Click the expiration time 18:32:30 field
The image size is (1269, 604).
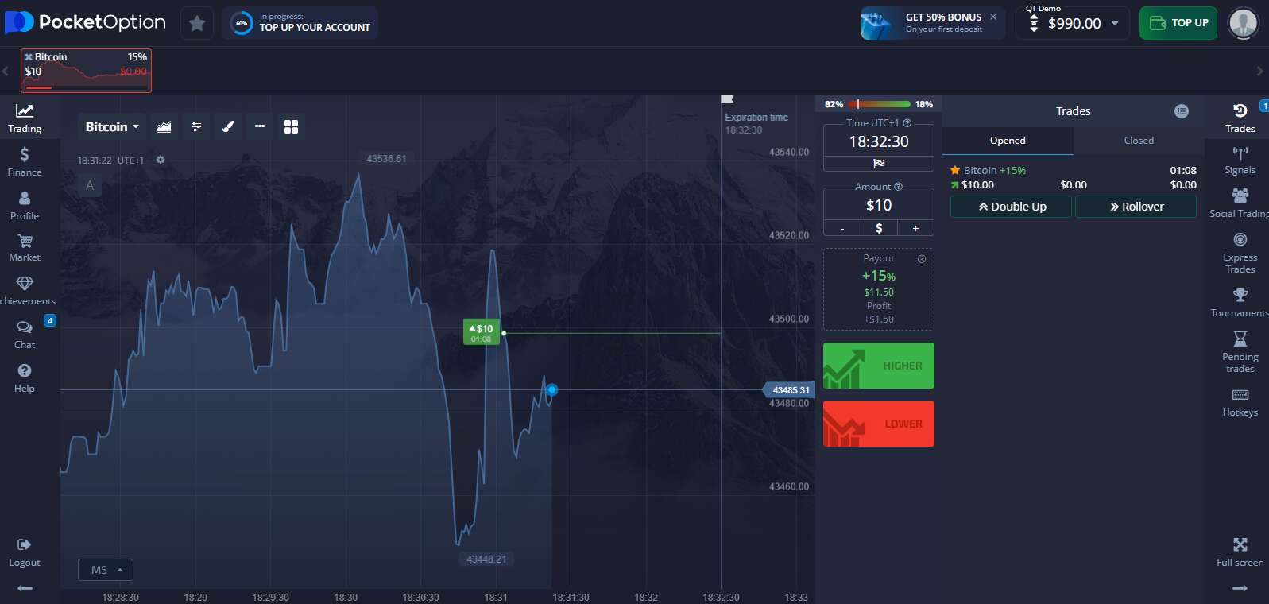pos(879,141)
